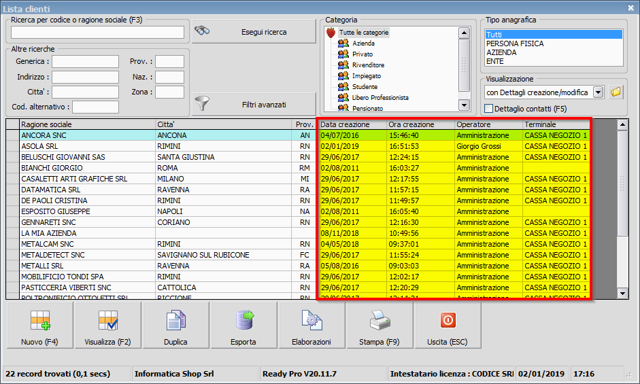The image size is (640, 384).
Task: Click the Uscita (ESC) red power icon
Action: coord(448,320)
